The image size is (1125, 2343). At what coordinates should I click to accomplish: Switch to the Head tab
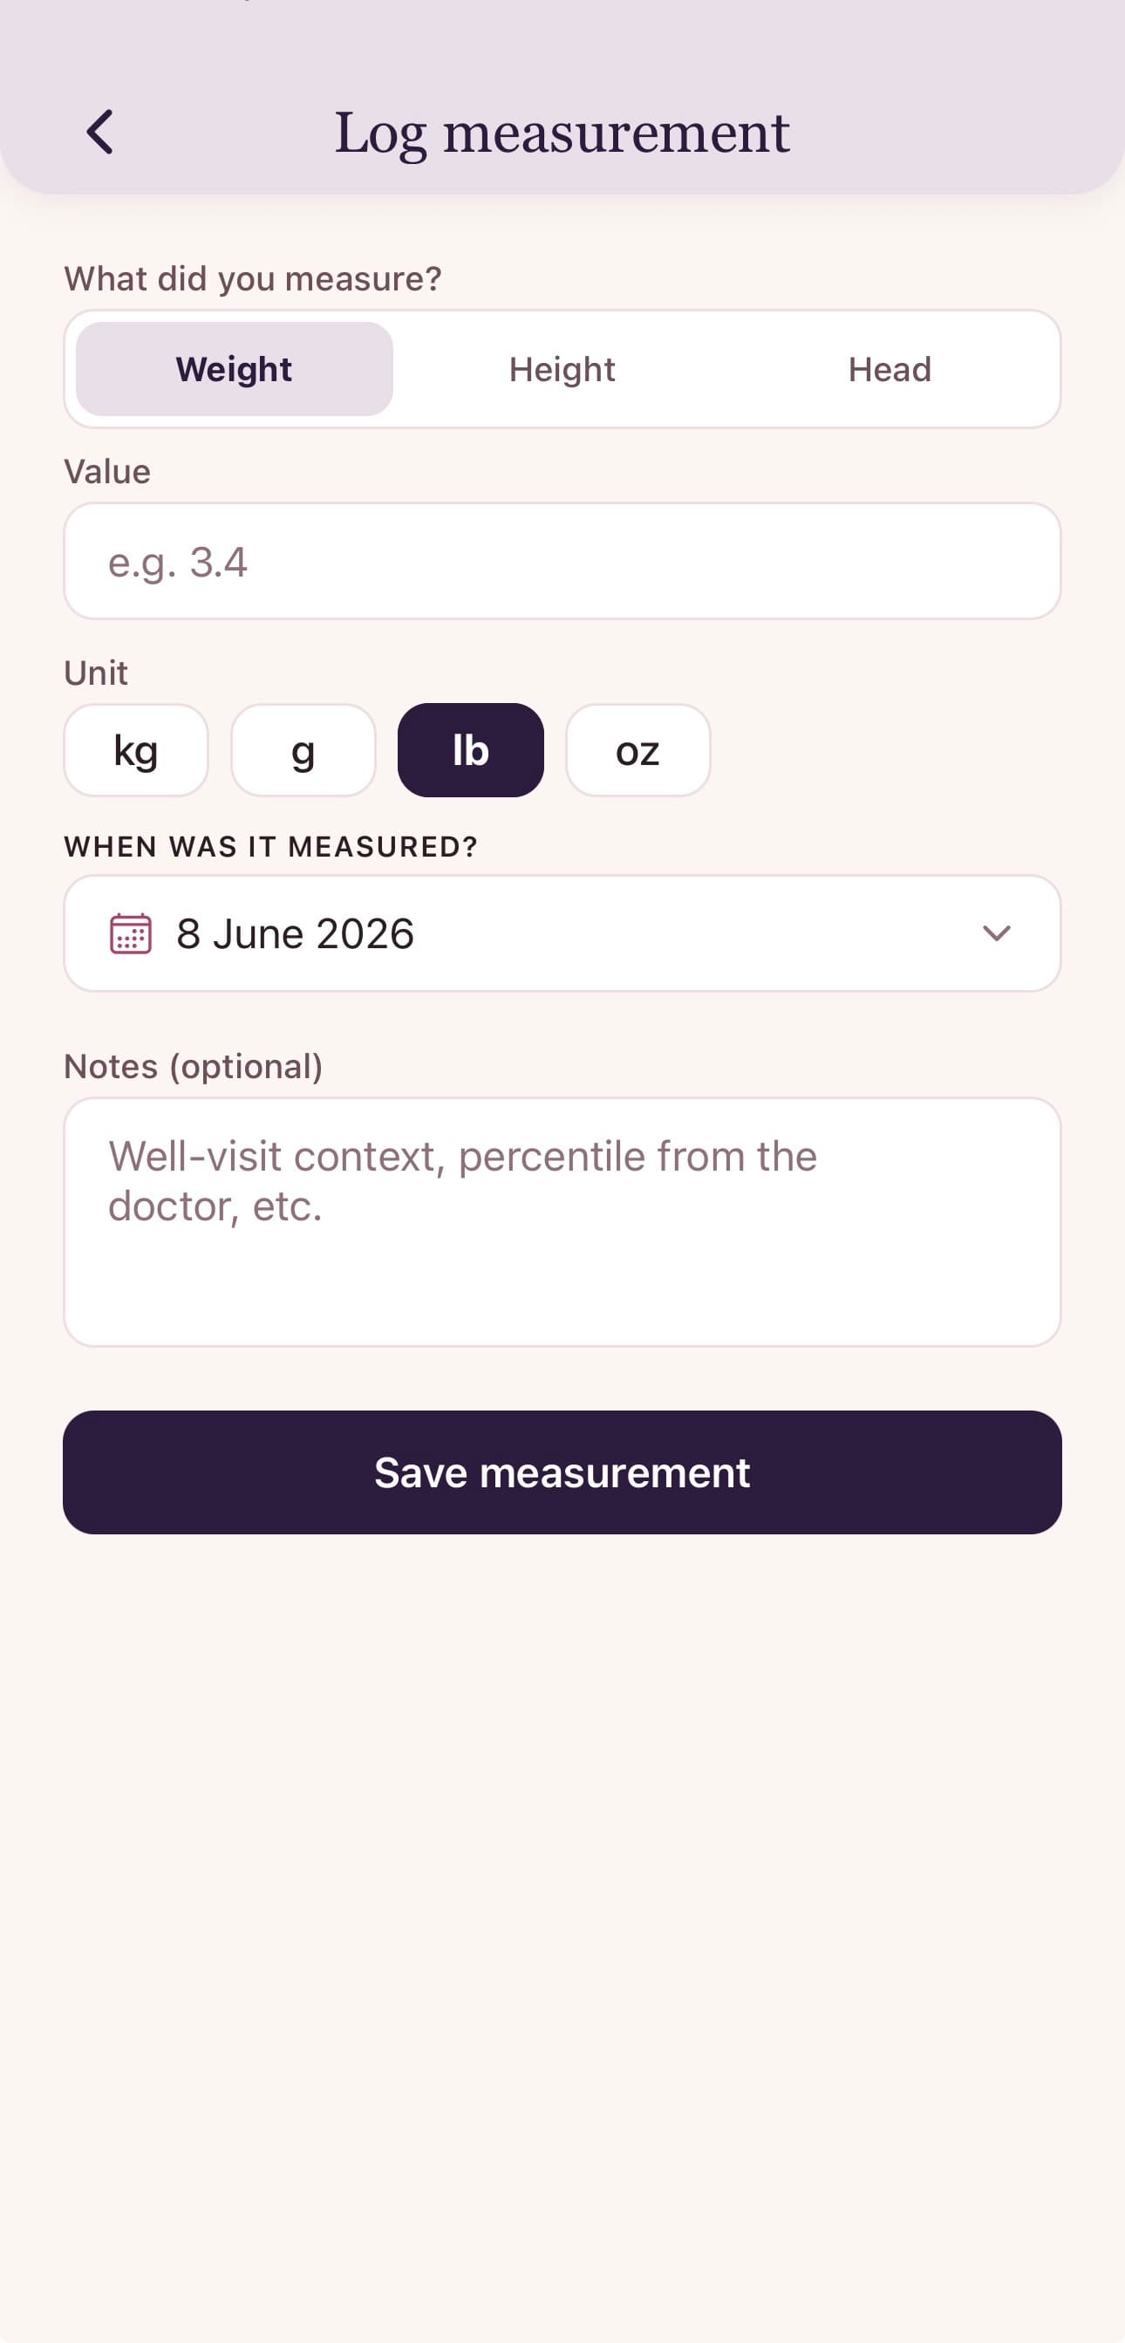tap(890, 369)
